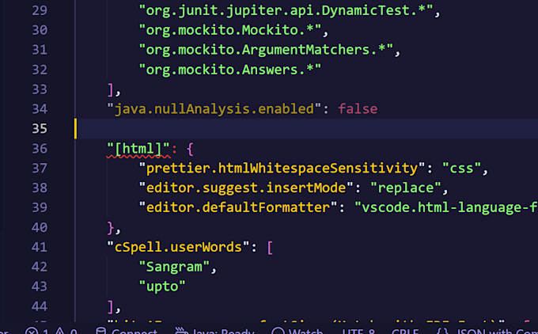
Task: Click the "css" value on line 37
Action: 461,169
